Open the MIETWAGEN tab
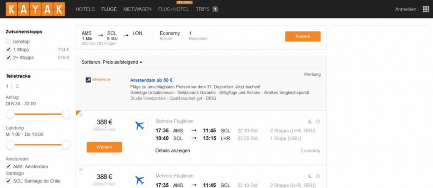The height and width of the screenshot is (188, 433). 137,9
